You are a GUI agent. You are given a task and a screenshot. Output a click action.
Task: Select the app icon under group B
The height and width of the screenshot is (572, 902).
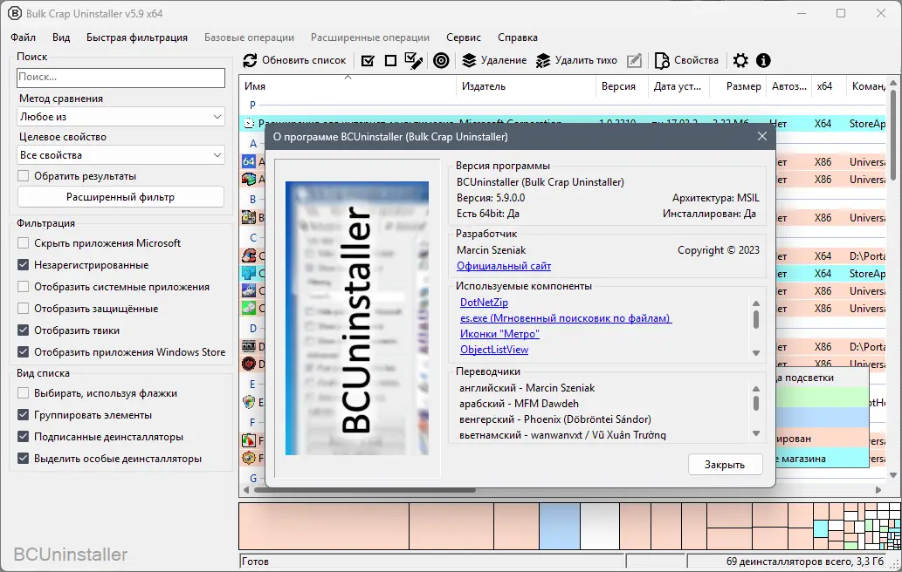pyautogui.click(x=249, y=218)
